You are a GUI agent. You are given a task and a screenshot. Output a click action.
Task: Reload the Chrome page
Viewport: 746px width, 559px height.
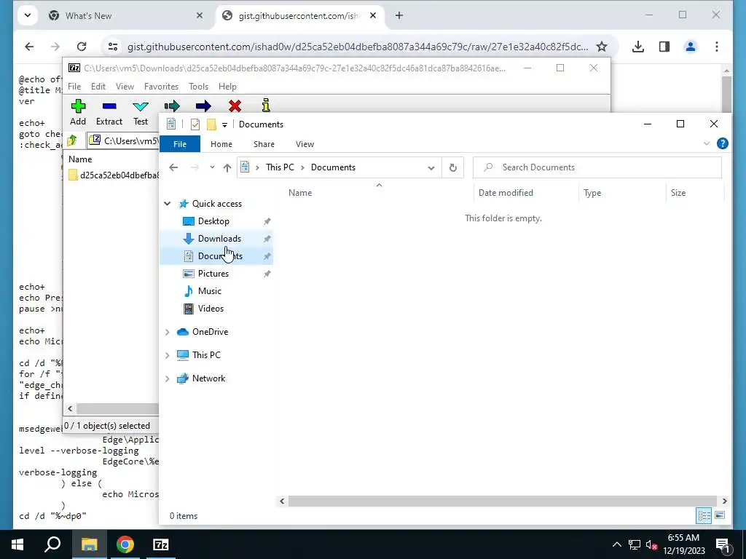click(82, 47)
